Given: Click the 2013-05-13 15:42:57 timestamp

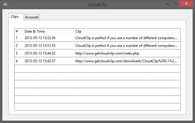Looking at the screenshot, I should click(40, 61).
